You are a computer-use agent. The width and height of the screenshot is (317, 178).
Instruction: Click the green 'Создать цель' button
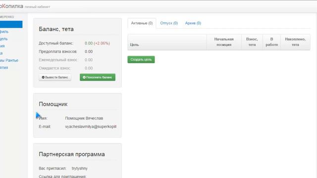click(x=141, y=59)
